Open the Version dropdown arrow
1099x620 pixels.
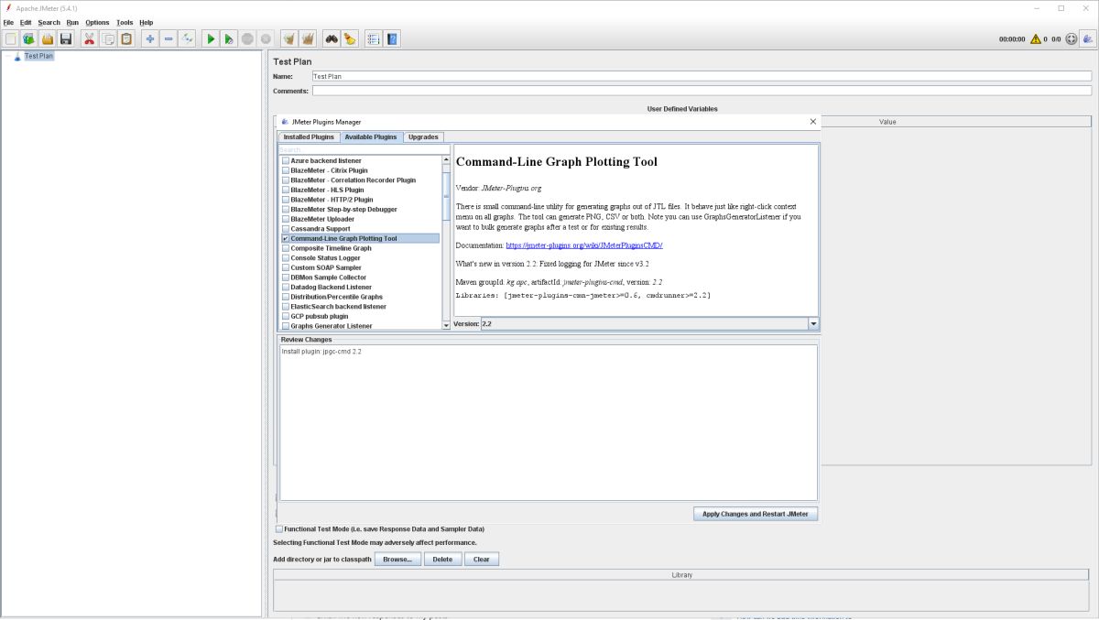(813, 323)
